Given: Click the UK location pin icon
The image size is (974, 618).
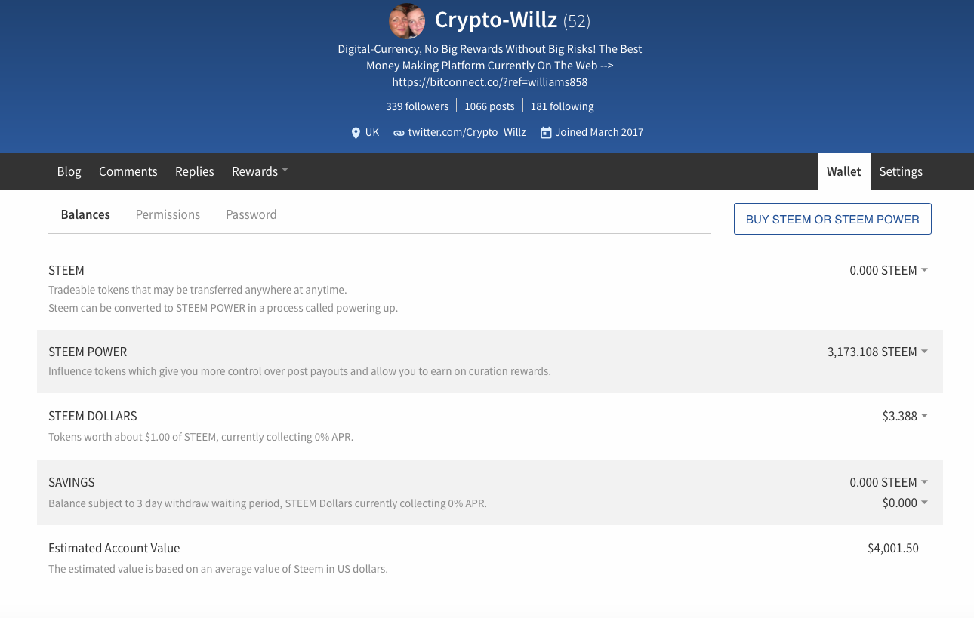Looking at the screenshot, I should (356, 133).
